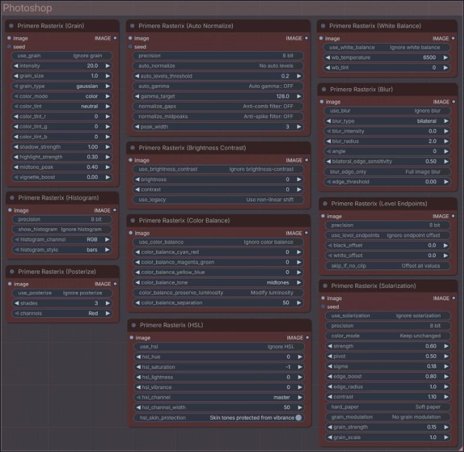The image size is (464, 452).
Task: Toggle auto_normalize No auto levels switch
Action: [x=218, y=66]
